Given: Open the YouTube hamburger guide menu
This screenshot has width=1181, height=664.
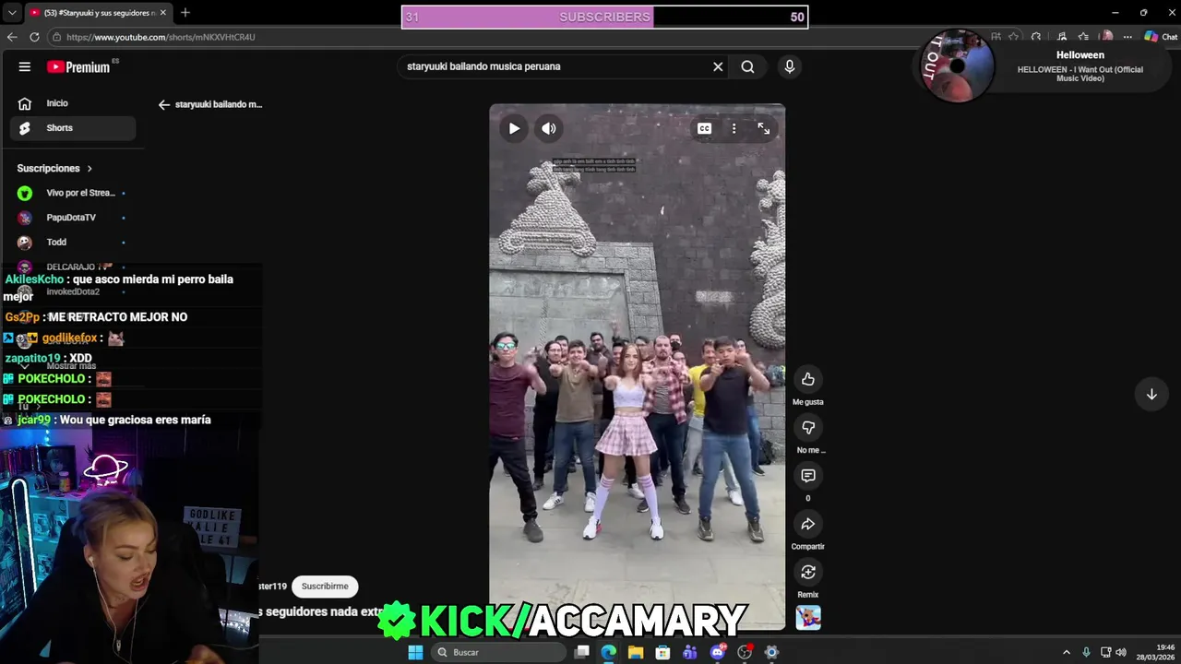Looking at the screenshot, I should click(x=25, y=66).
